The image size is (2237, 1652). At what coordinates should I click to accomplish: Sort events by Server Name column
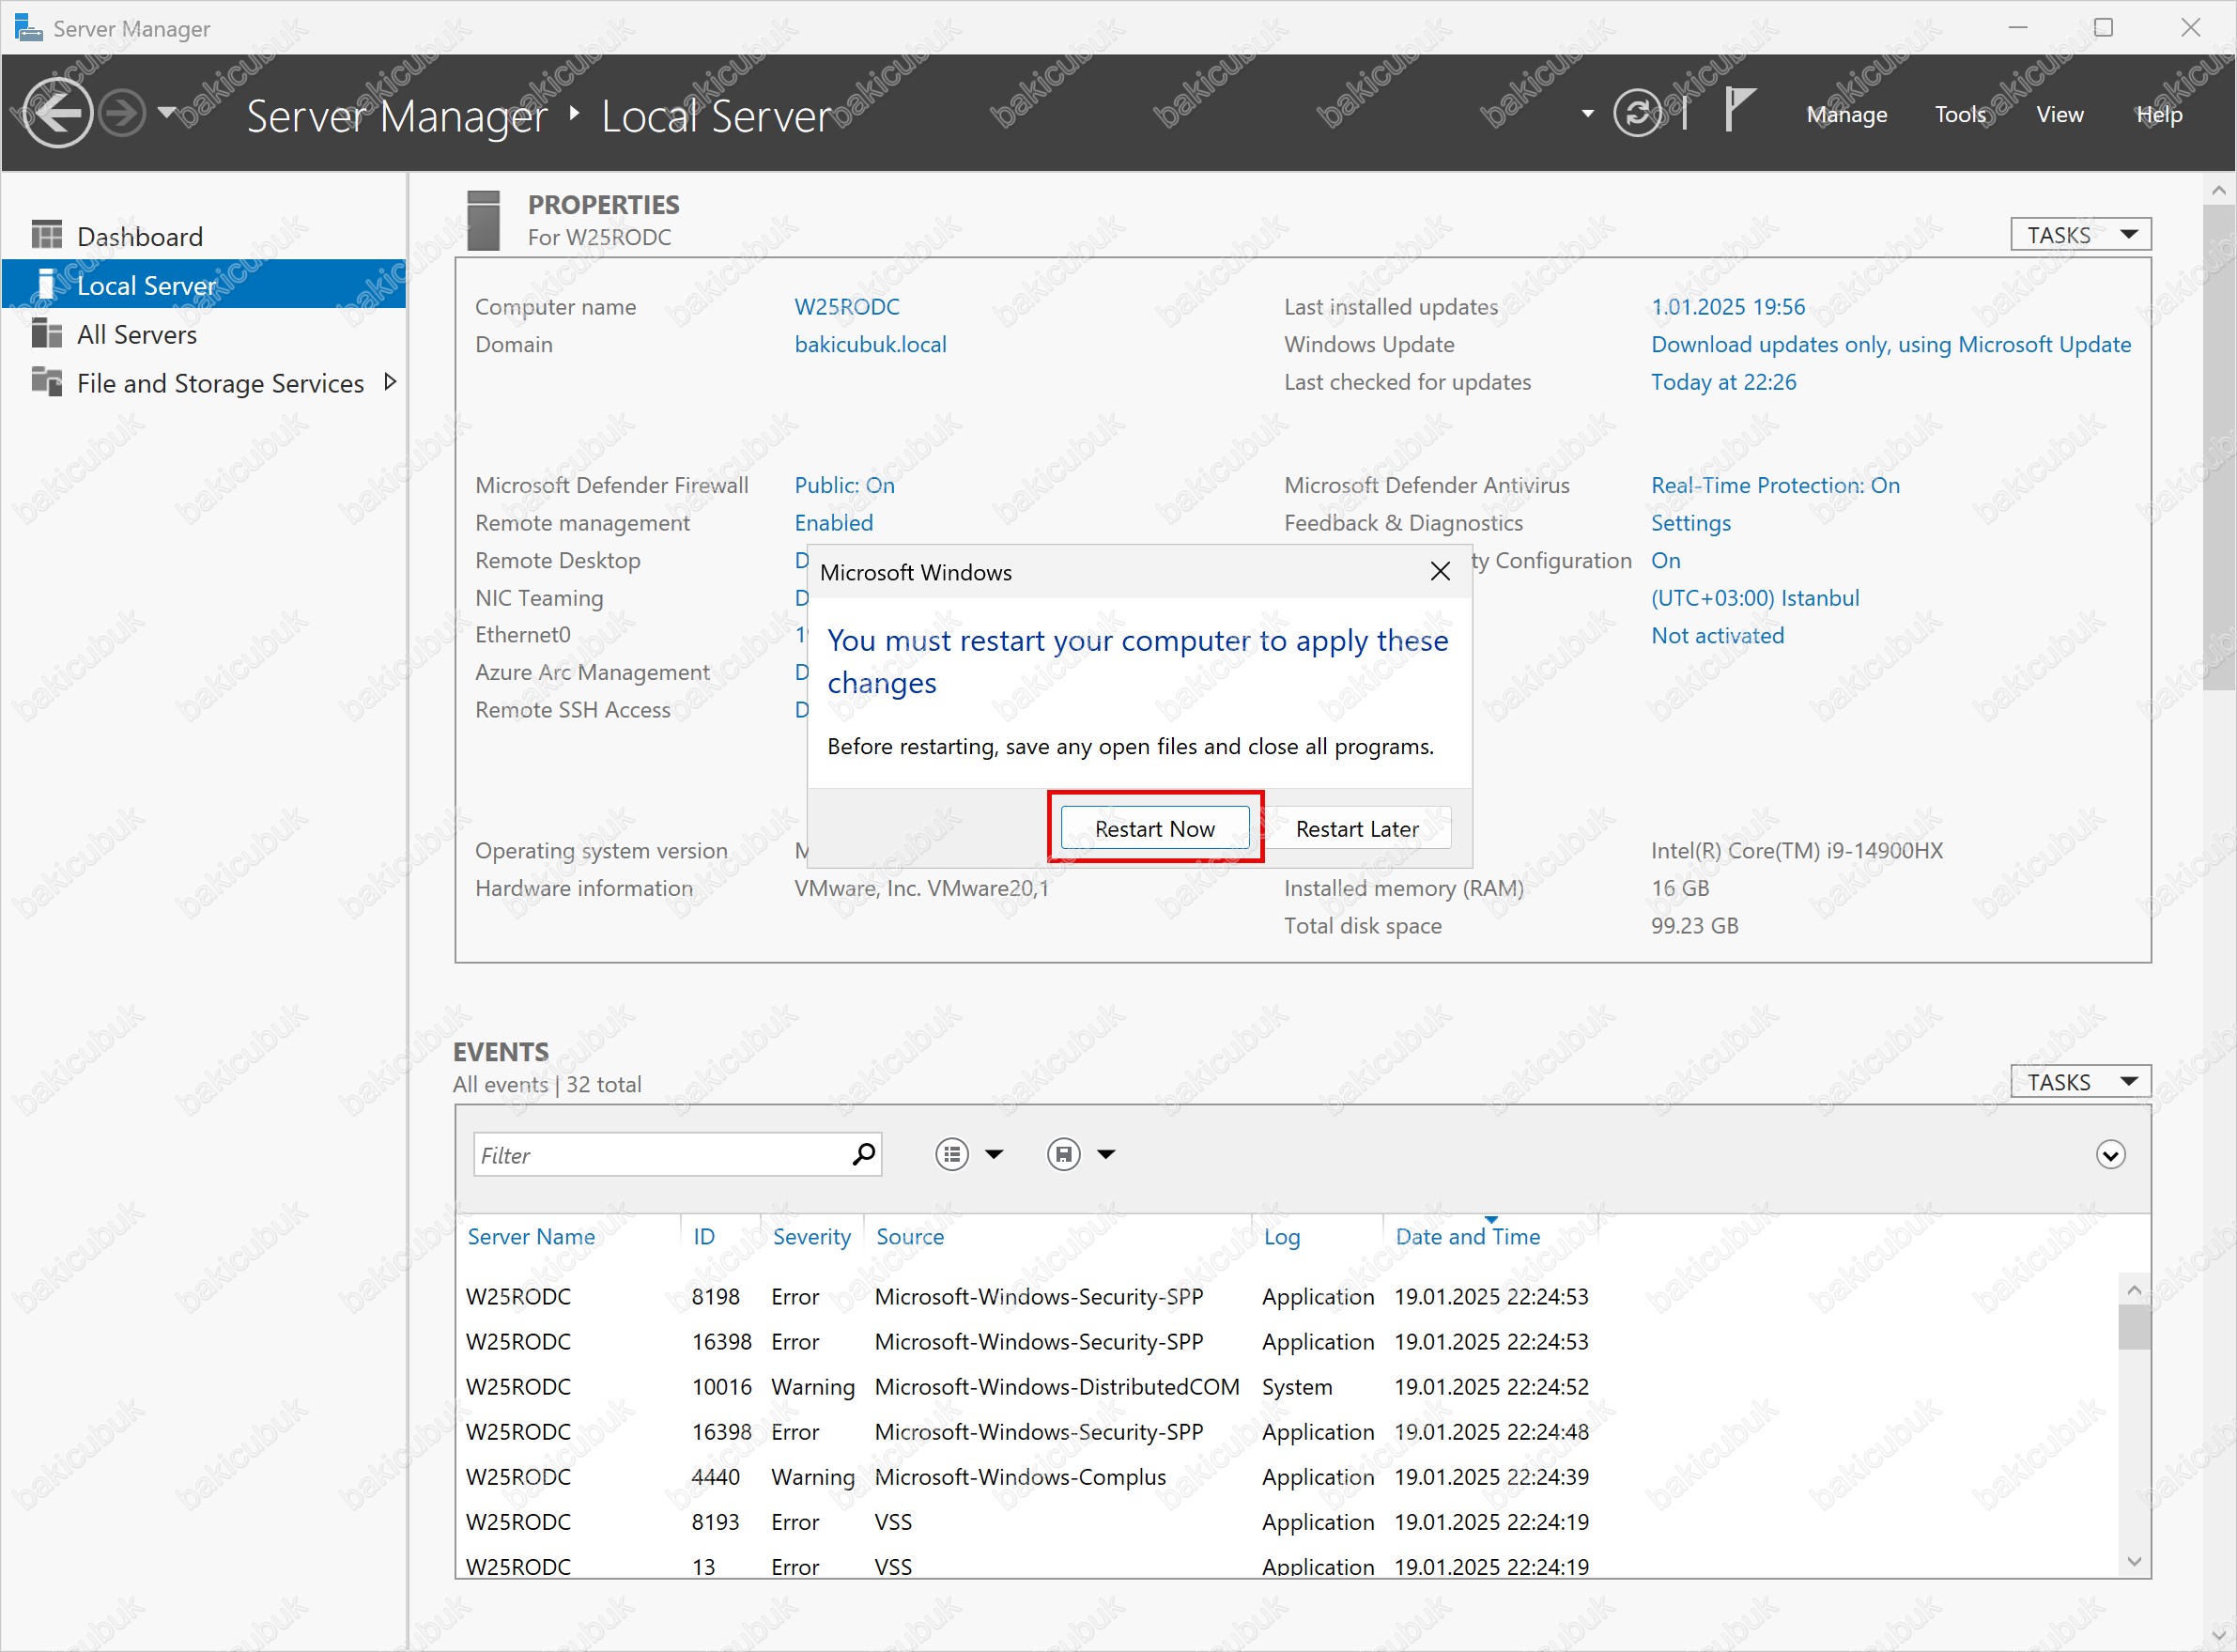click(531, 1237)
